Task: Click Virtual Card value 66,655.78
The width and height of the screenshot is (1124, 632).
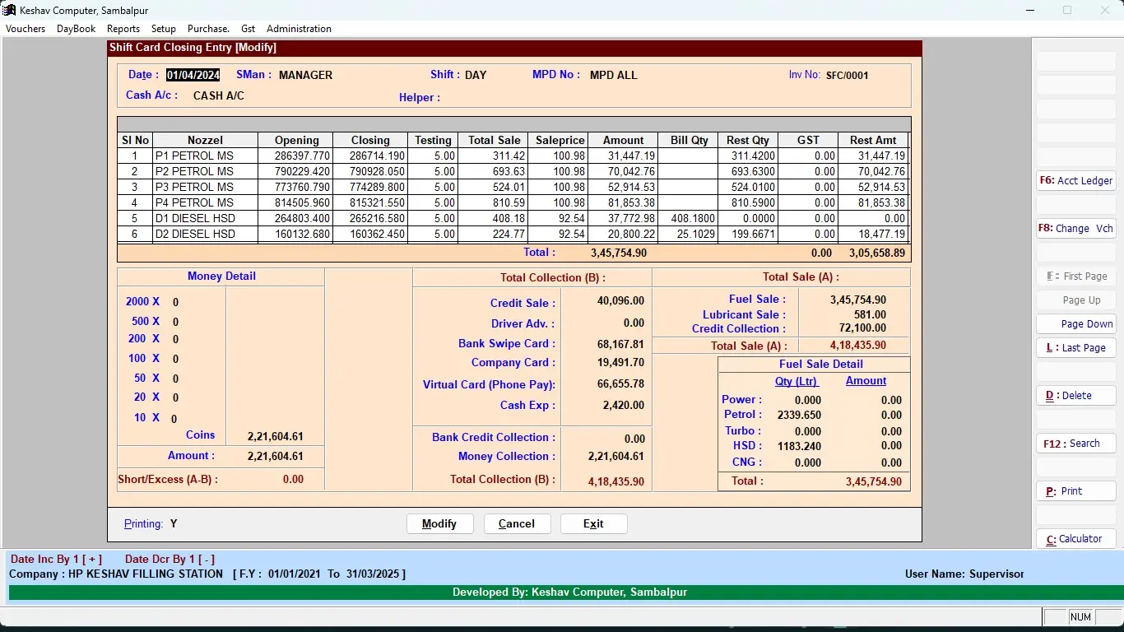Action: [x=620, y=383]
